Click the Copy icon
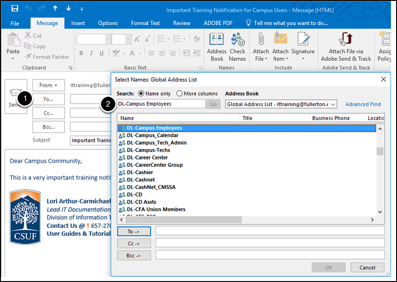397x282 pixels. [x=27, y=46]
